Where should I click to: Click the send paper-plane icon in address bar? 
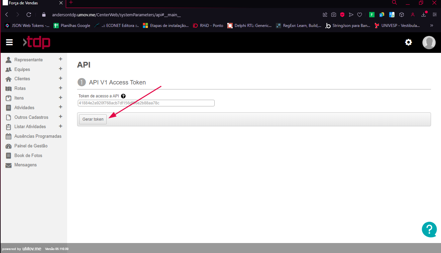click(351, 15)
